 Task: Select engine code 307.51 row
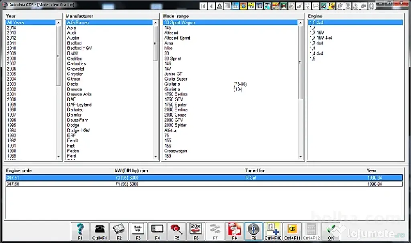[204, 178]
